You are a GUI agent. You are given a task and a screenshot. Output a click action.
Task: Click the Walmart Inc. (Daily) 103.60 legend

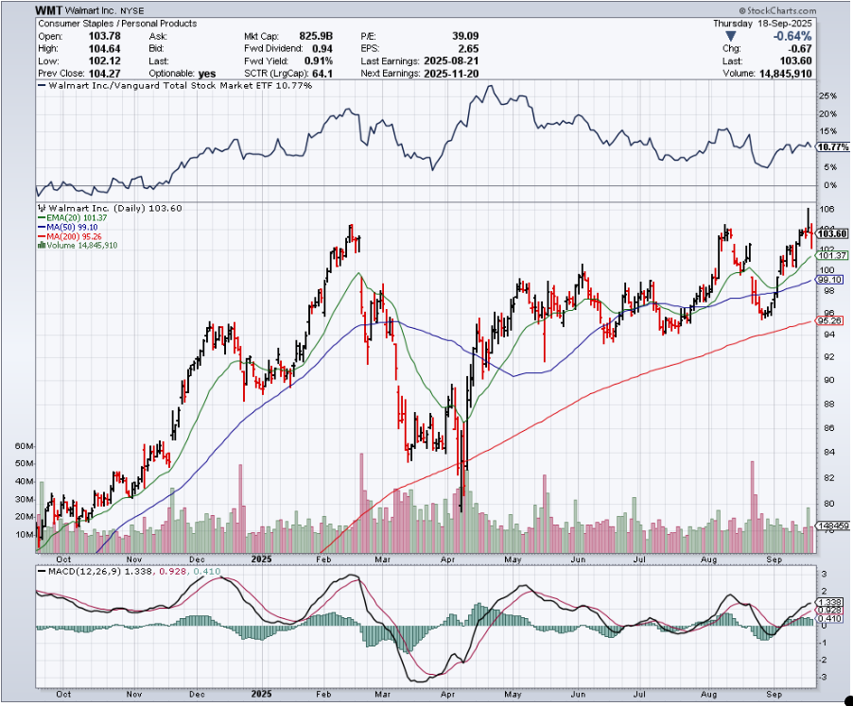(110, 208)
